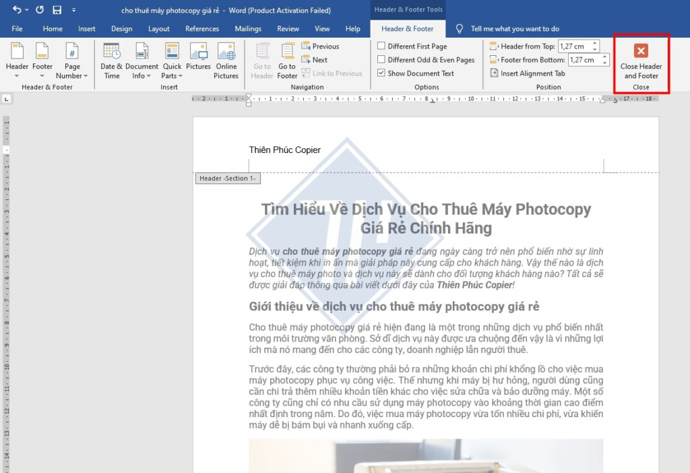Viewport: 690px width, 473px height.
Task: Jump to Next header section
Action: [x=314, y=60]
